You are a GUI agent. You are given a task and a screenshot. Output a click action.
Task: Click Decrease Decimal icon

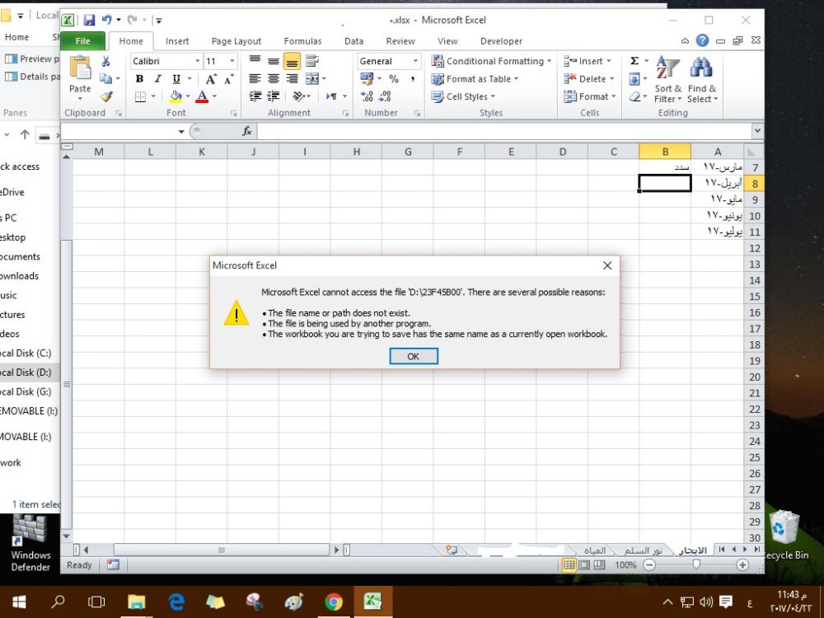385,96
